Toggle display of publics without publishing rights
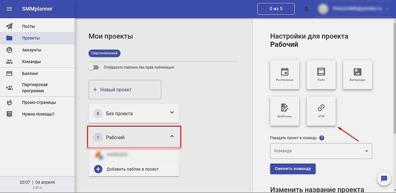This screenshot has height=193, width=396. click(94, 67)
